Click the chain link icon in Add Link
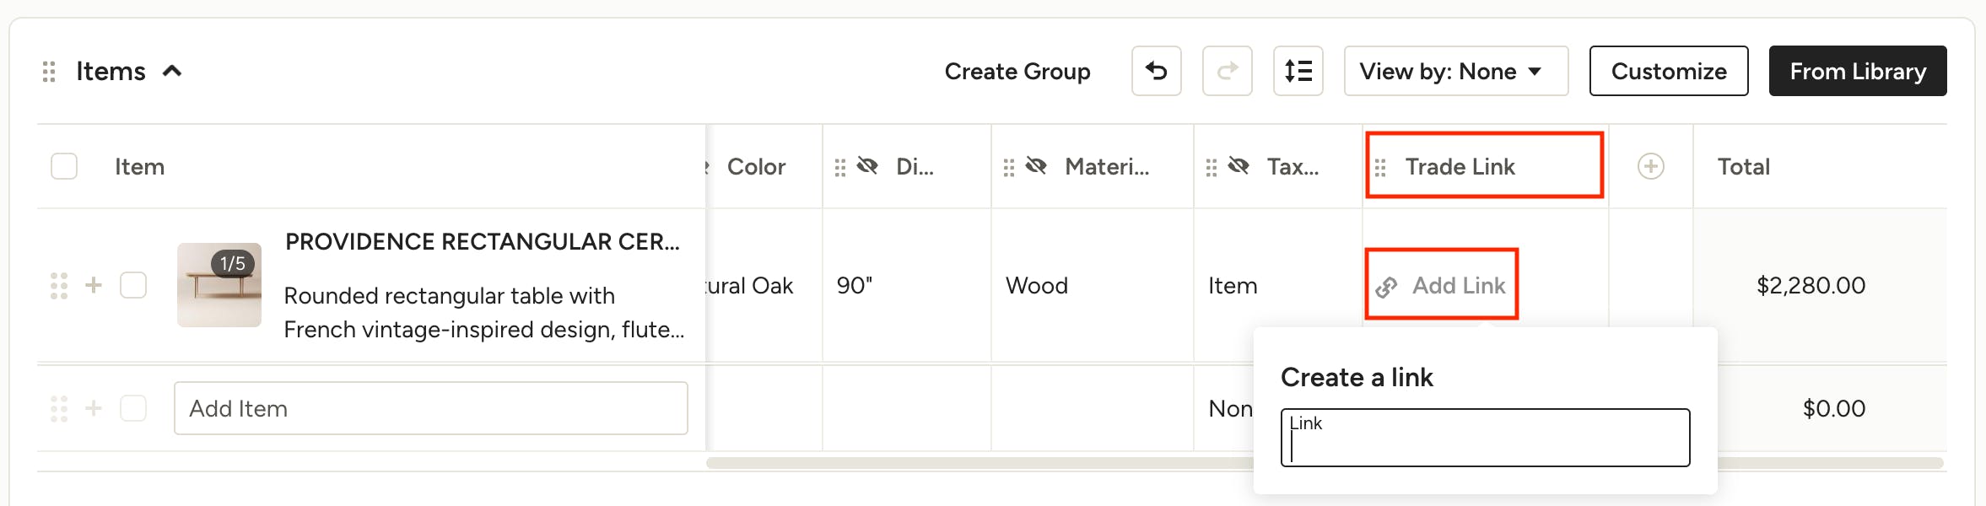1986x506 pixels. 1386,287
